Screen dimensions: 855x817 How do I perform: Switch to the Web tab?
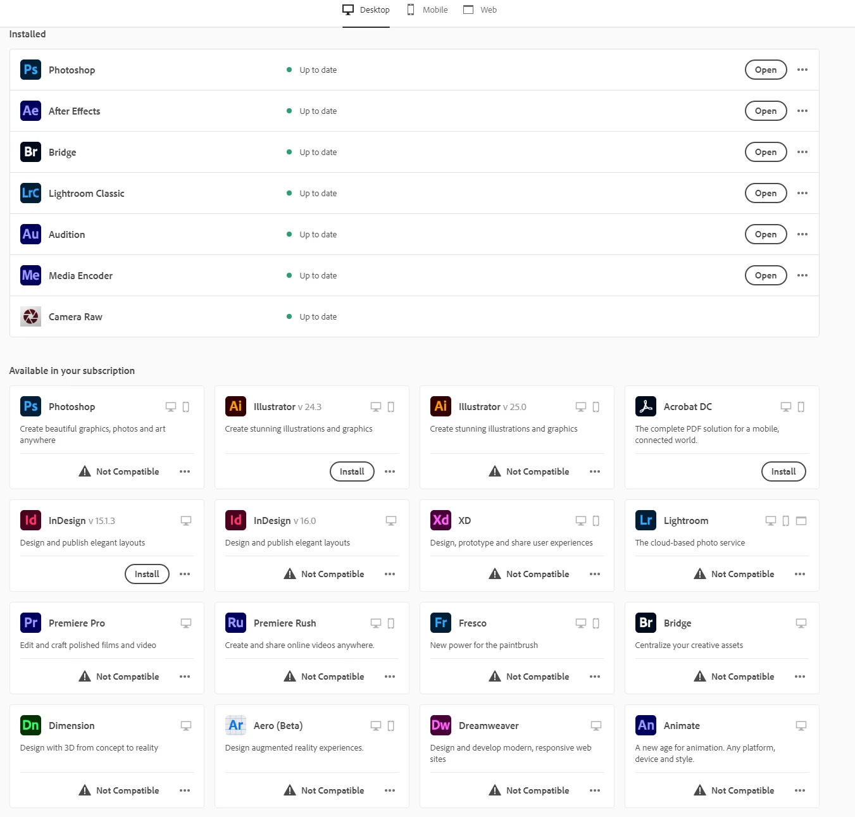(480, 10)
